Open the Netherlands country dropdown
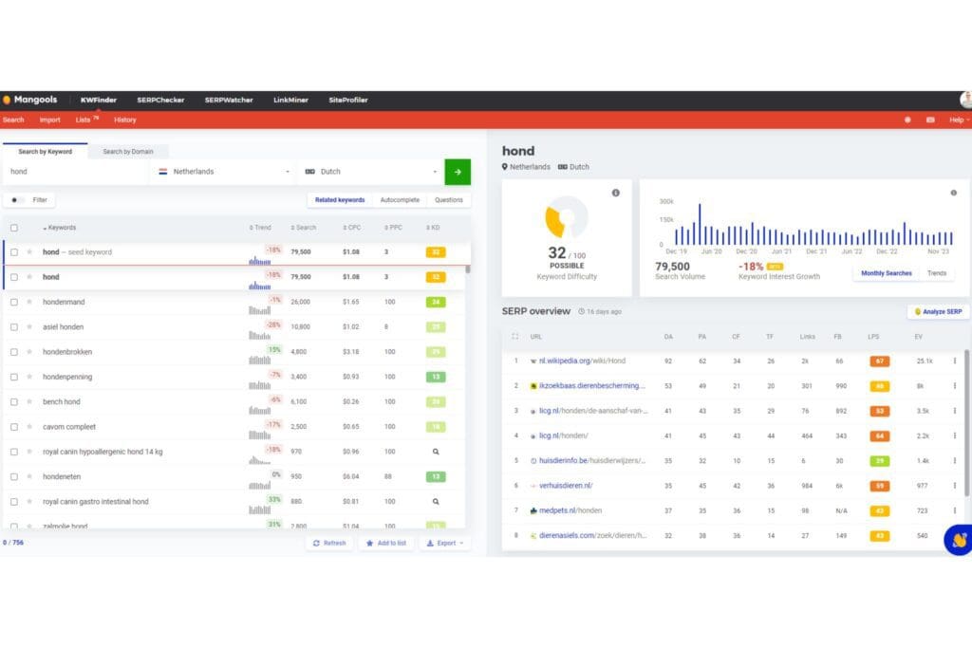 point(224,172)
